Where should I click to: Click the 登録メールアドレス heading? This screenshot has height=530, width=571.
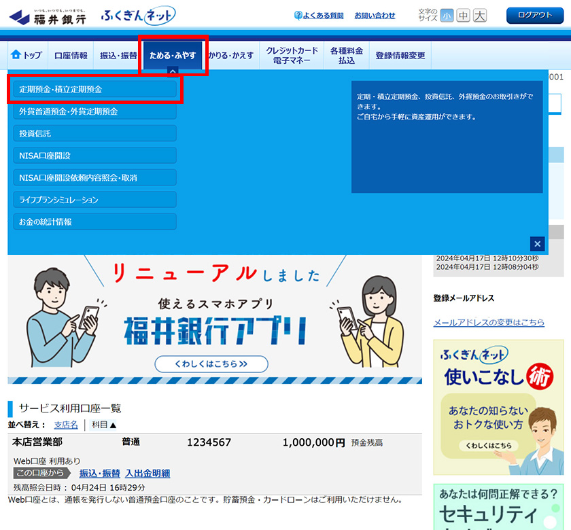[x=464, y=298]
